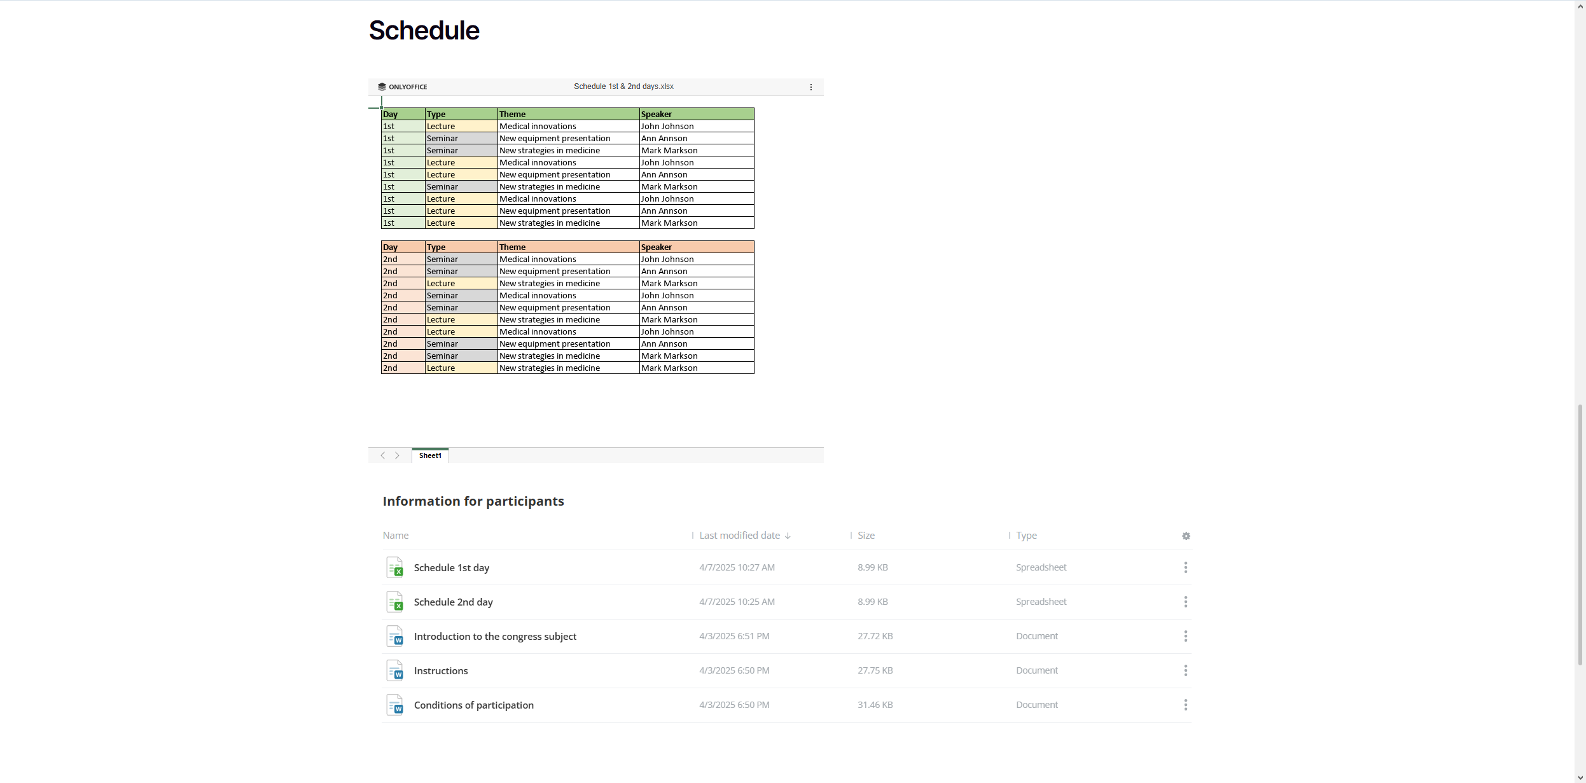Open options for Schedule 1st day
Image resolution: width=1586 pixels, height=783 pixels.
click(x=1185, y=567)
